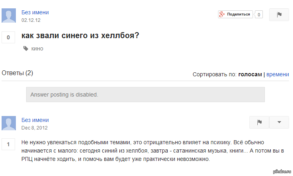Image resolution: width=293 pixels, height=176 pixels.
Task: Sort answers by 'времени'
Action: pos(278,74)
